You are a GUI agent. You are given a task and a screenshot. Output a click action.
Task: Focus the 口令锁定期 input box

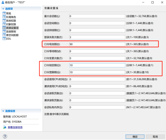[97, 65]
